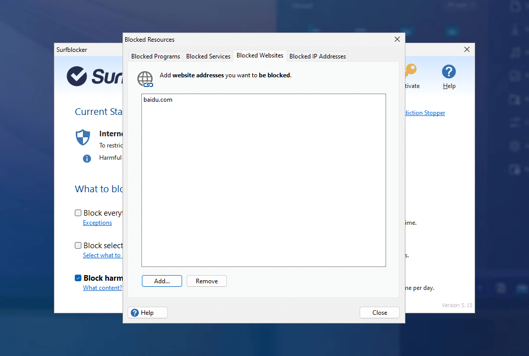Click the Surfblocker checkmark logo
This screenshot has width=529, height=356.
[x=77, y=76]
